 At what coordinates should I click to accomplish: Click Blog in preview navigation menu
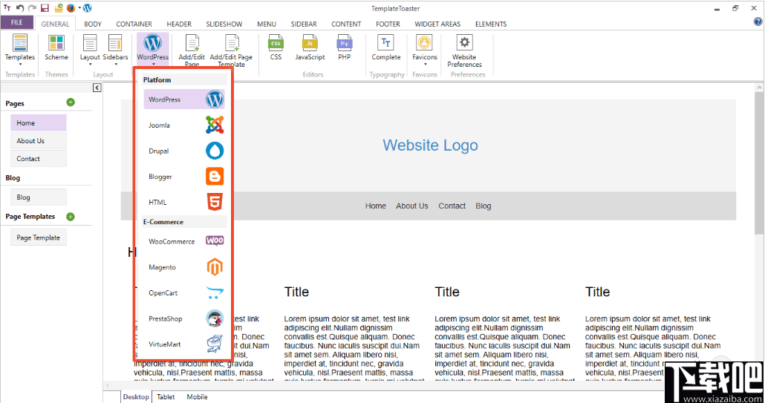tap(484, 206)
